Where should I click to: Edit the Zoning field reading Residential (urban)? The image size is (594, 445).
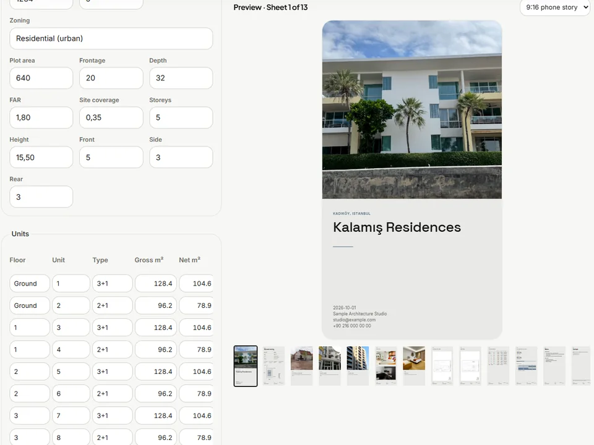coord(111,38)
